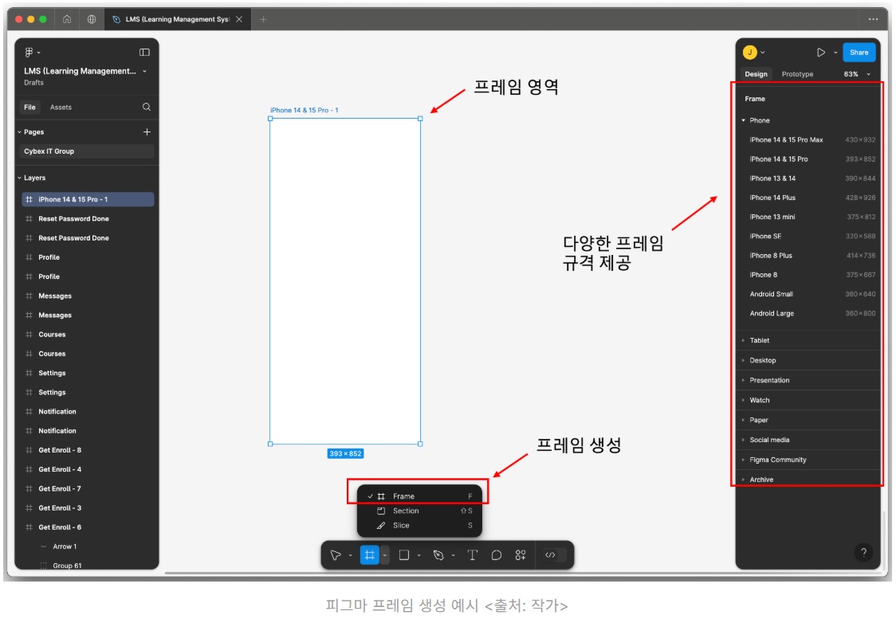Choose Slice from the tool menu
Image resolution: width=896 pixels, height=619 pixels.
420,525
